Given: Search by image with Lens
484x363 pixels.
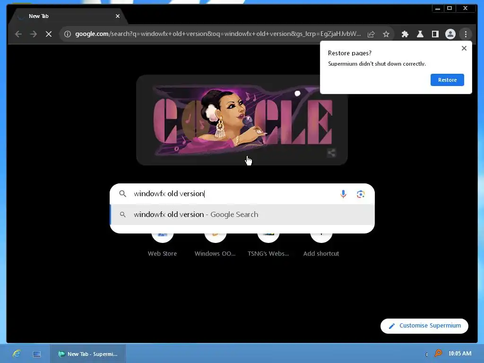Looking at the screenshot, I should point(361,194).
